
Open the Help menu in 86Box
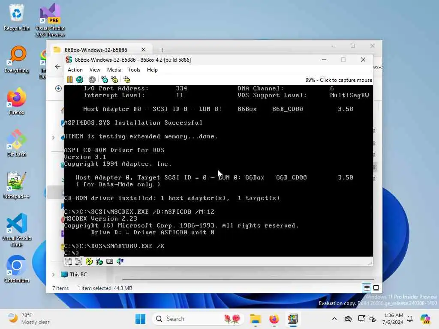point(152,70)
